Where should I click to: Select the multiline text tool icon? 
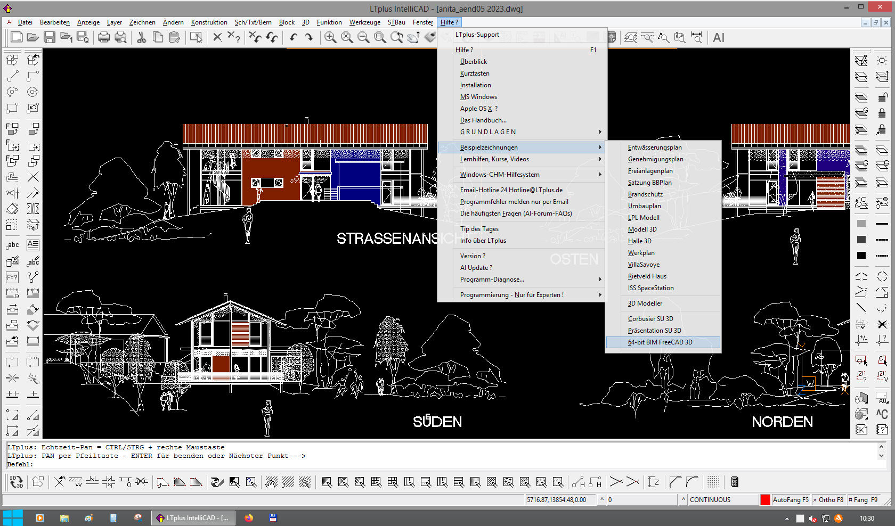[33, 245]
